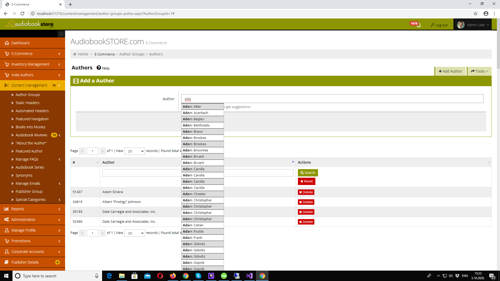Click the taskbar microphone icon

click(x=97, y=276)
